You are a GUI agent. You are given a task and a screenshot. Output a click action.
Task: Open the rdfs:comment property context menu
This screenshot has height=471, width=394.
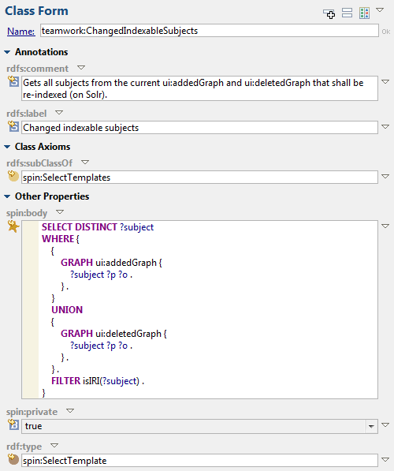click(x=81, y=68)
